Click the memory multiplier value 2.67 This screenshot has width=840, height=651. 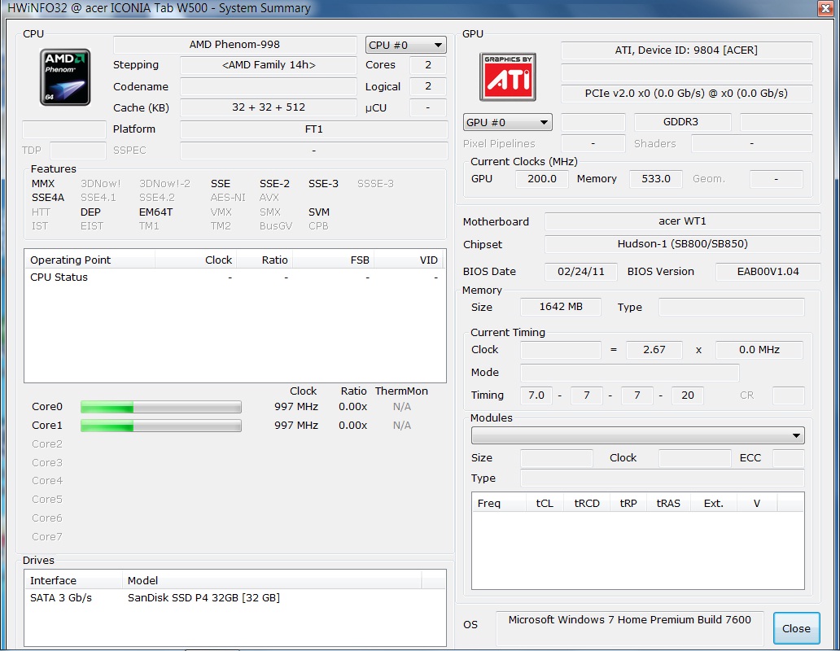(x=654, y=350)
